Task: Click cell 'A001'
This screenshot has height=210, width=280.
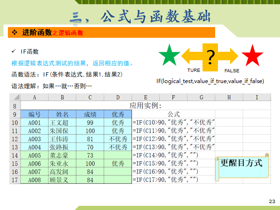Action: [x=35, y=123]
